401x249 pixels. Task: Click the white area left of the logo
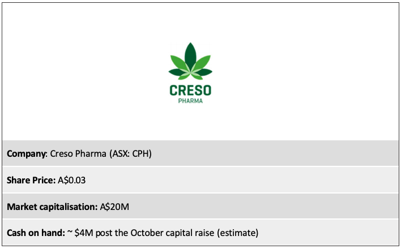[84, 71]
